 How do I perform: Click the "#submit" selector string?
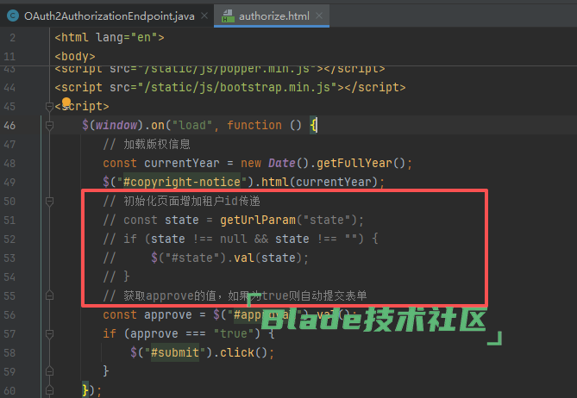(172, 352)
